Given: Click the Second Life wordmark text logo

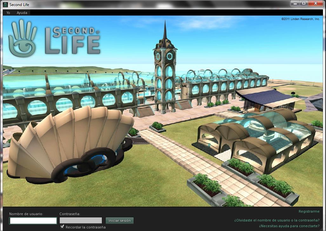Looking at the screenshot, I should click(x=72, y=40).
